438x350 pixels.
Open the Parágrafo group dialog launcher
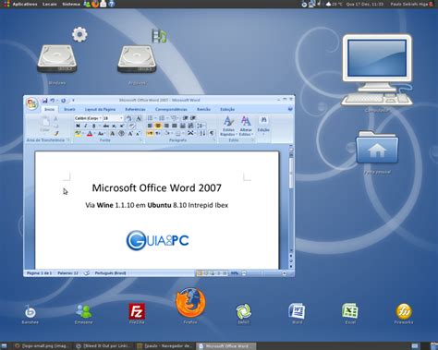point(214,140)
